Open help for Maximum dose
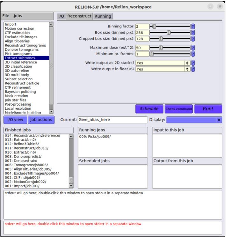 click(x=193, y=48)
